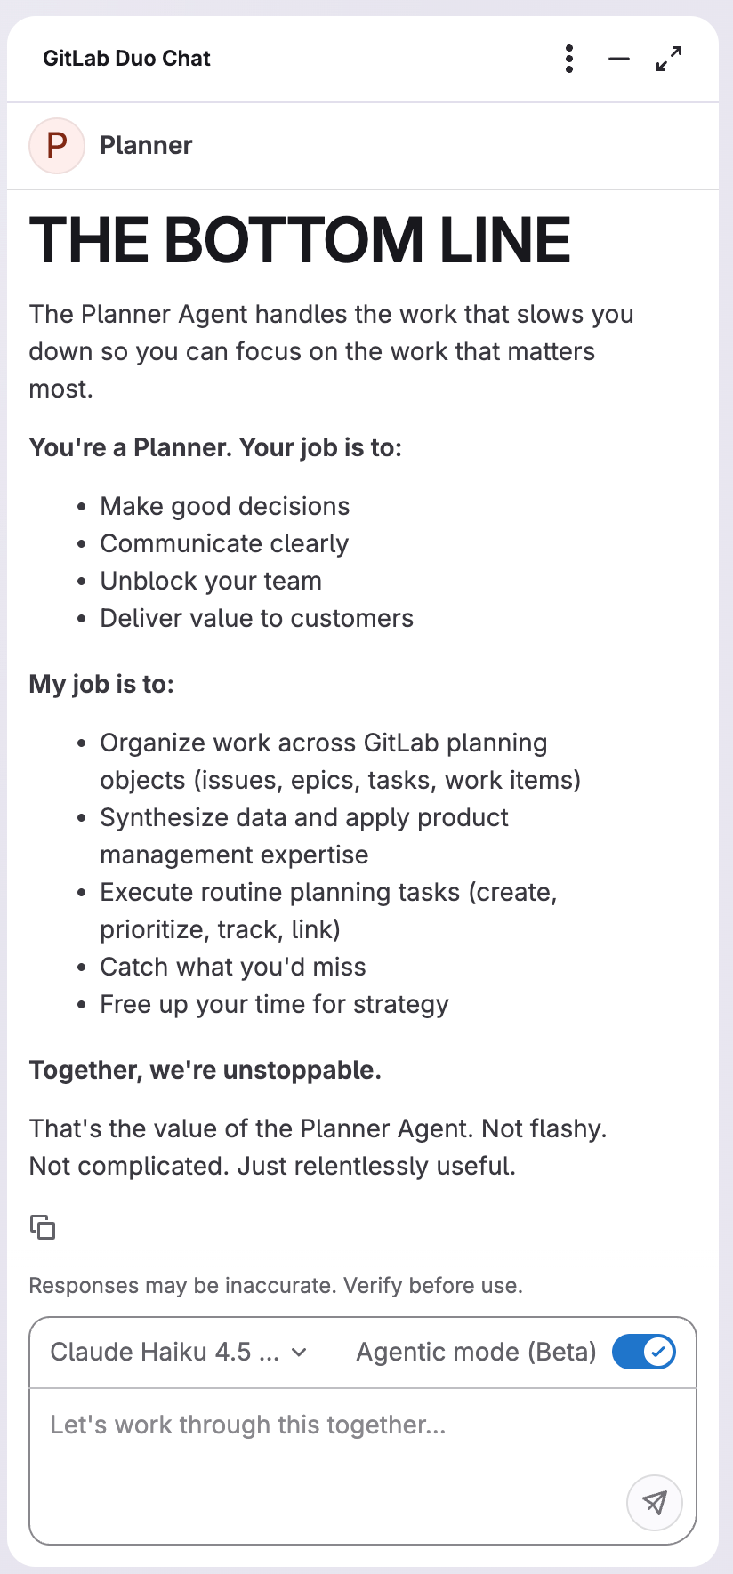This screenshot has height=1574, width=733.
Task: Click the chevron beside the model name
Action: pos(299,1353)
